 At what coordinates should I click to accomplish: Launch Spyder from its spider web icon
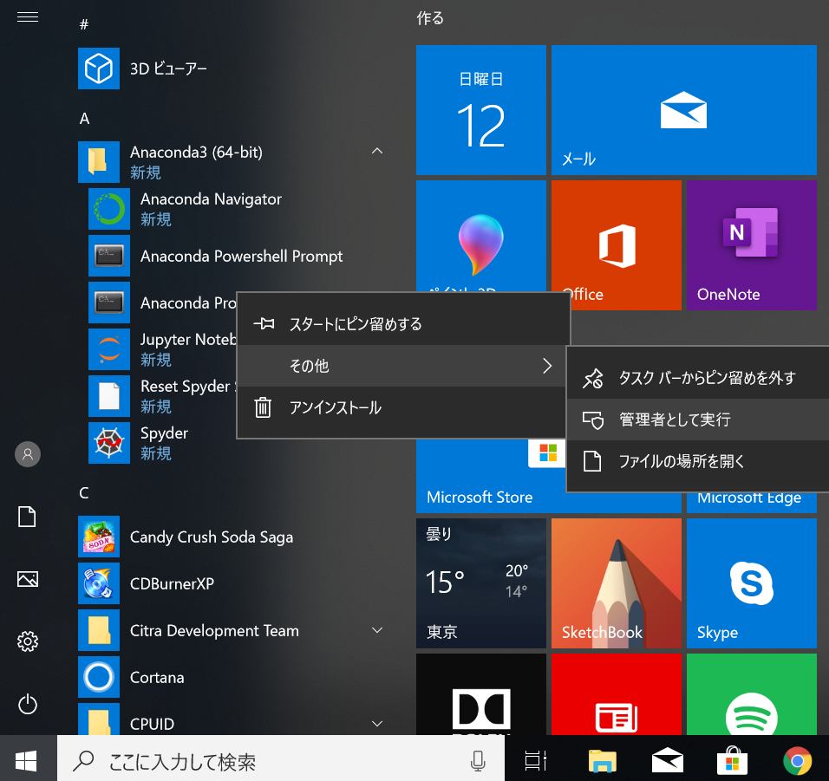coord(109,443)
